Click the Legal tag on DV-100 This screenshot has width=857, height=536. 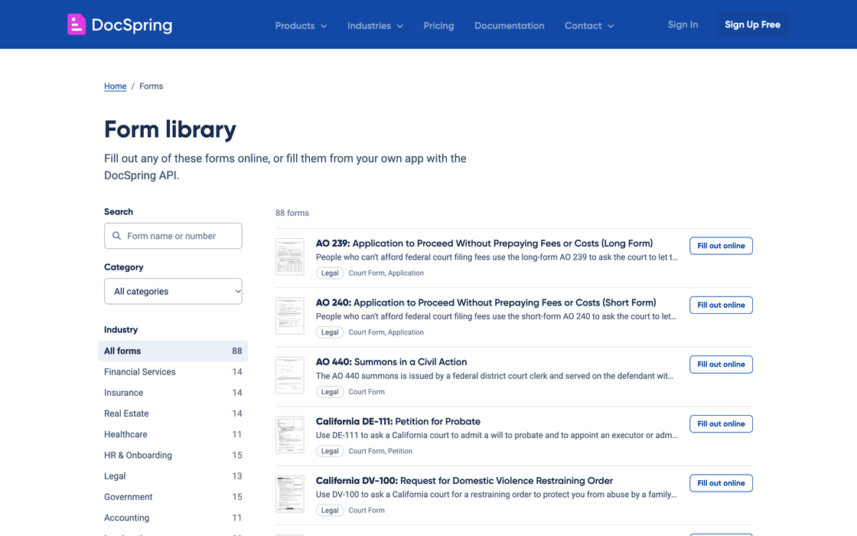click(x=330, y=510)
